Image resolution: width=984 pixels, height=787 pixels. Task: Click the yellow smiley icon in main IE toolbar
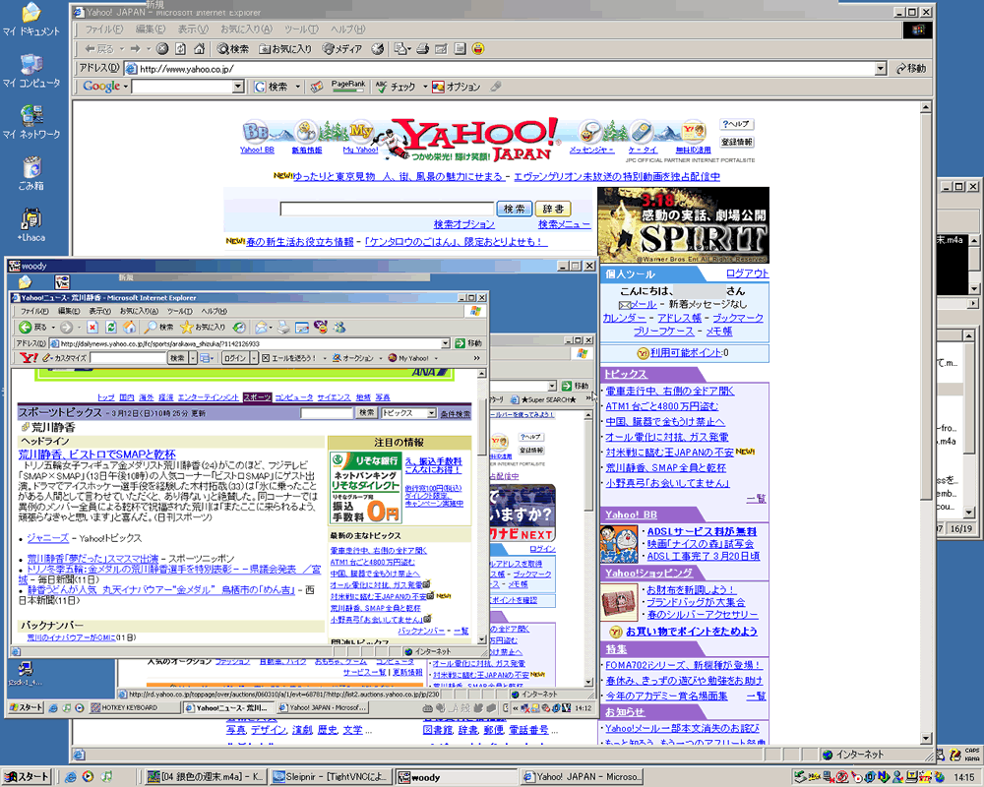click(x=478, y=49)
